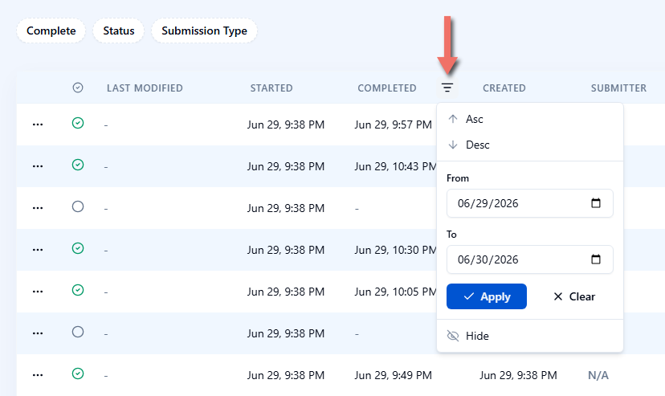The image size is (665, 396).
Task: Click the Apply button
Action: tap(487, 296)
